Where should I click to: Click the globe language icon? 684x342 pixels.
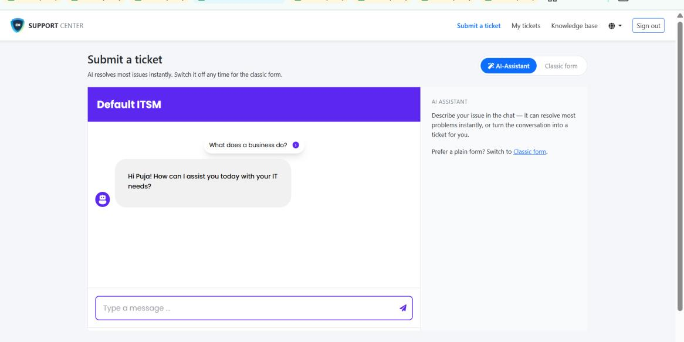tap(612, 26)
